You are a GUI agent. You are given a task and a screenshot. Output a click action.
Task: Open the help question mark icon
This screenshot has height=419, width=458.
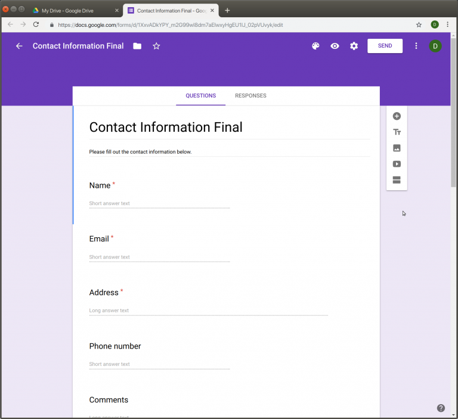tap(441, 408)
